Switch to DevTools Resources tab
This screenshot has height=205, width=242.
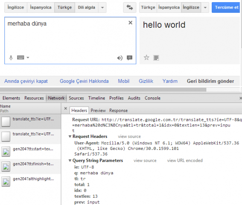pos(34,98)
